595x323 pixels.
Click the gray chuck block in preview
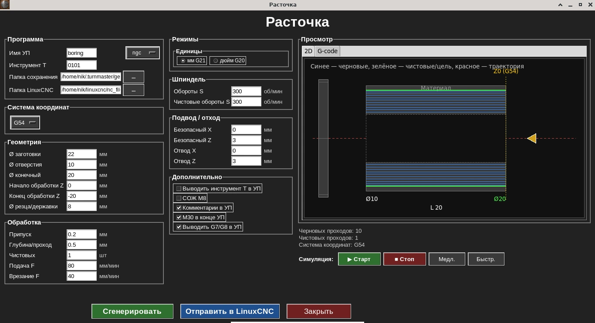pyautogui.click(x=323, y=138)
